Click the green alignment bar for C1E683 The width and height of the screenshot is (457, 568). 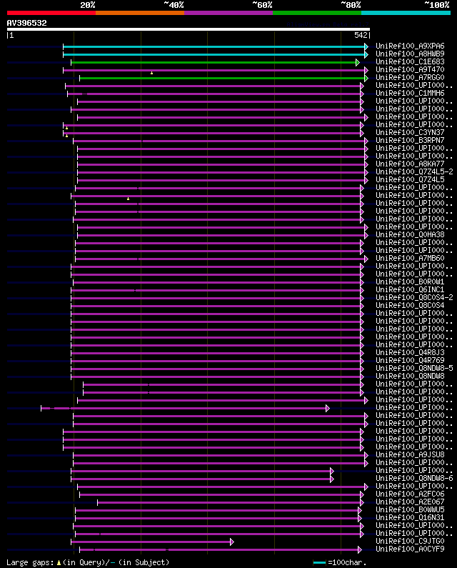pyautogui.click(x=214, y=63)
